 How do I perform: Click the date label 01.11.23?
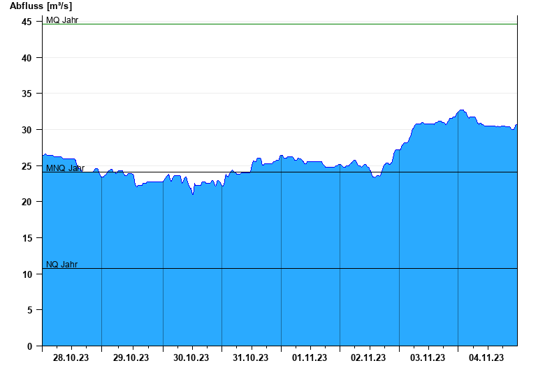click(x=310, y=358)
